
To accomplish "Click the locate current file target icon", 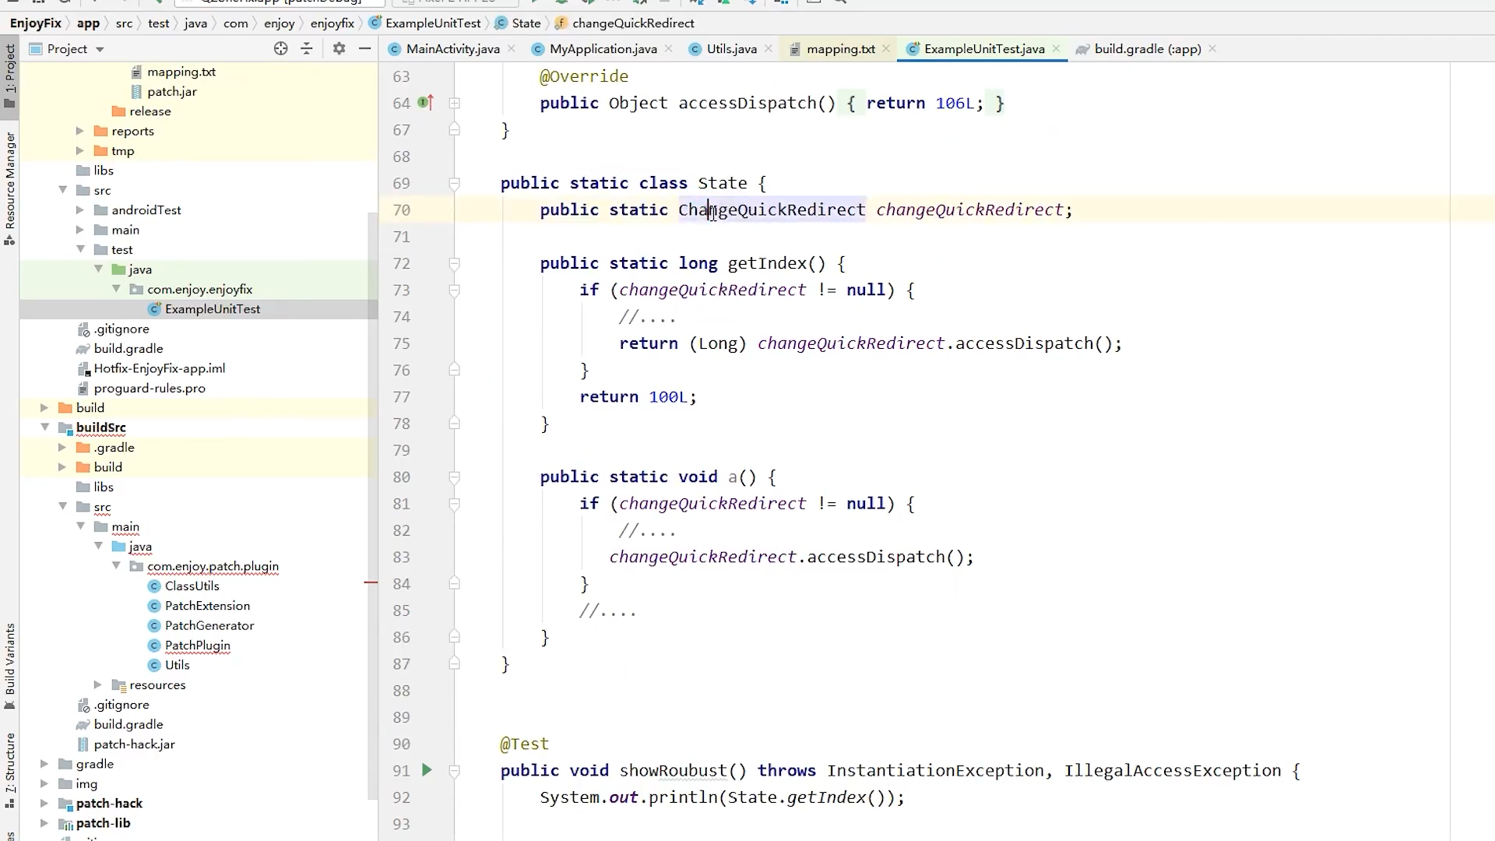I will click(280, 49).
